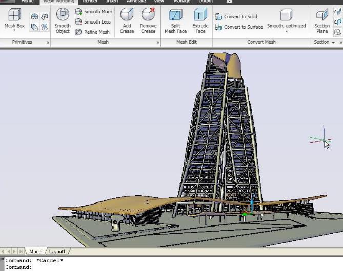This screenshot has height=271, width=343.
Task: Apply Smooth Less to mesh
Action: [93, 21]
